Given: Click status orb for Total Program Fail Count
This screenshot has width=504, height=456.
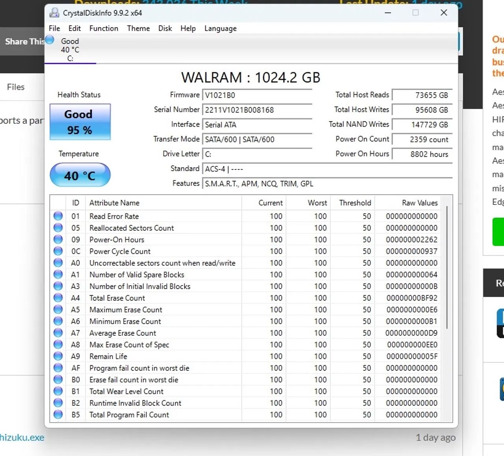Looking at the screenshot, I should [58, 414].
